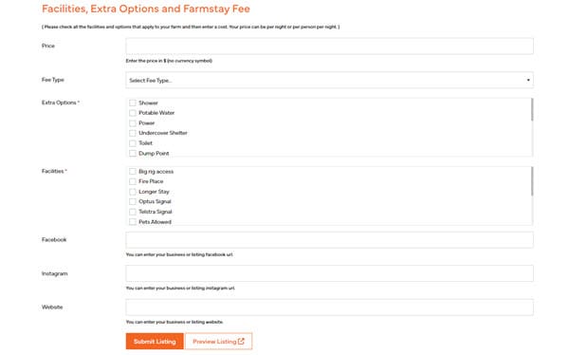Open the Select Fee Type dropdown
569x355 pixels.
click(329, 80)
